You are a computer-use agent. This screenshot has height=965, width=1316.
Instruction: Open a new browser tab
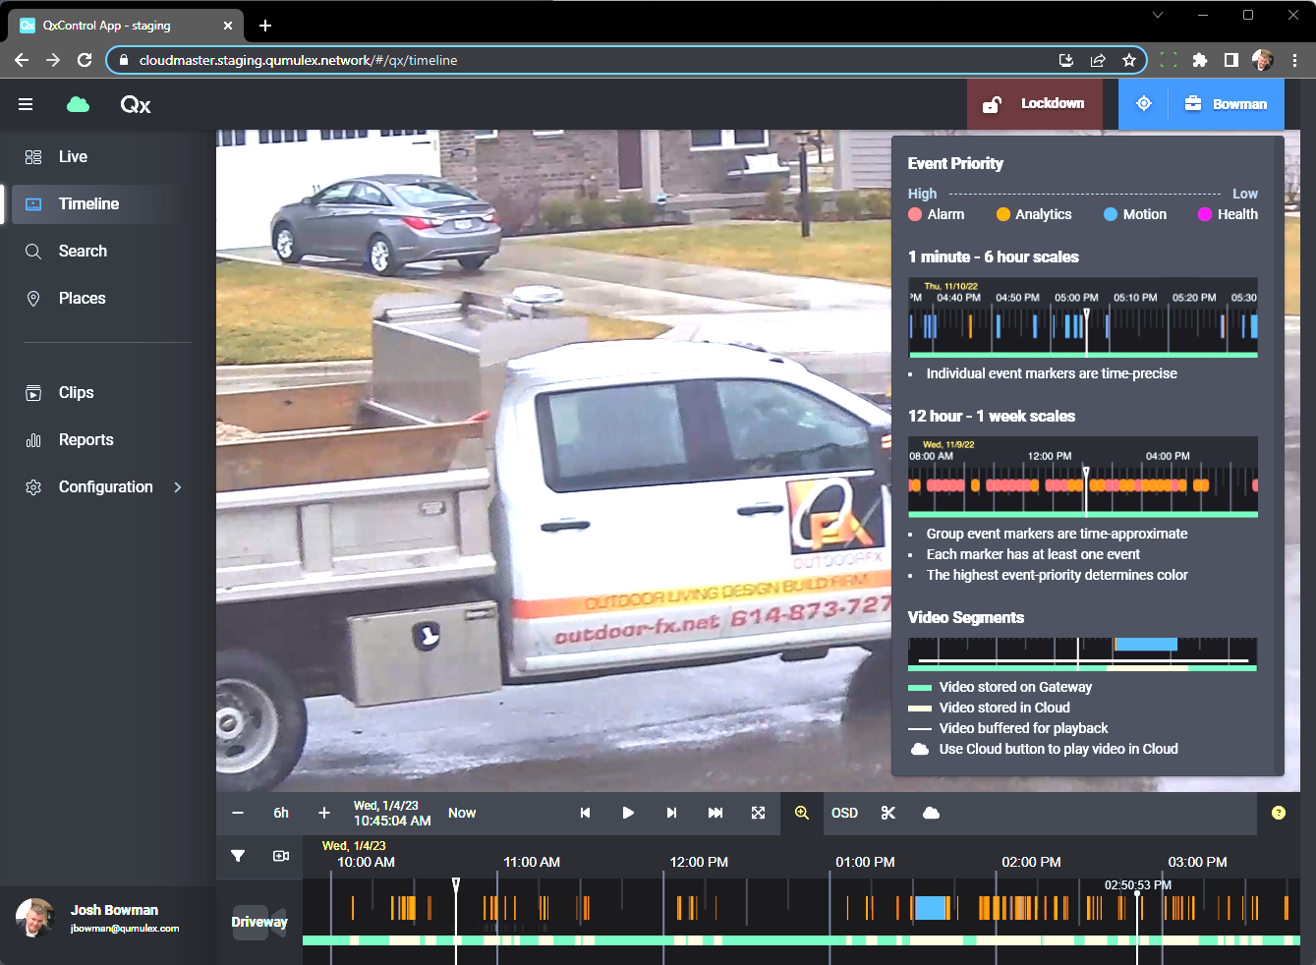(x=265, y=26)
